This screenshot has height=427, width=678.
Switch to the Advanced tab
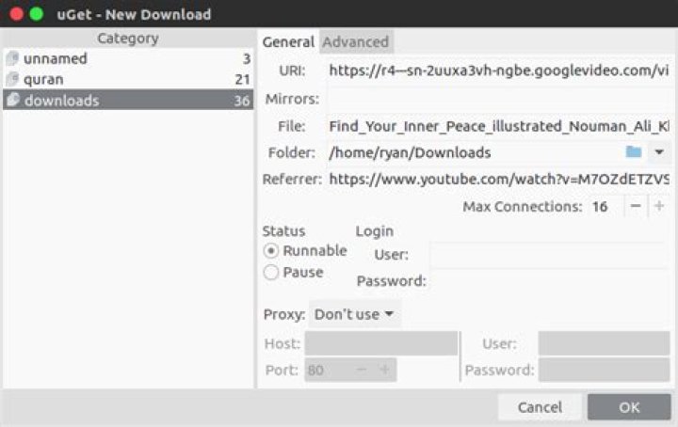(x=355, y=42)
